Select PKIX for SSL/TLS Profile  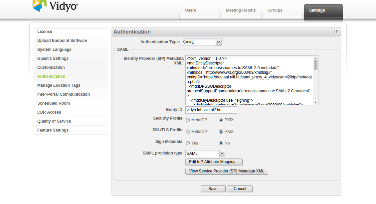(221, 132)
